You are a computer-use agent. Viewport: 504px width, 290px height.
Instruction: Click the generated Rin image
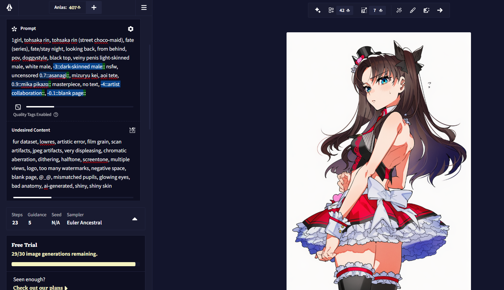(378, 161)
